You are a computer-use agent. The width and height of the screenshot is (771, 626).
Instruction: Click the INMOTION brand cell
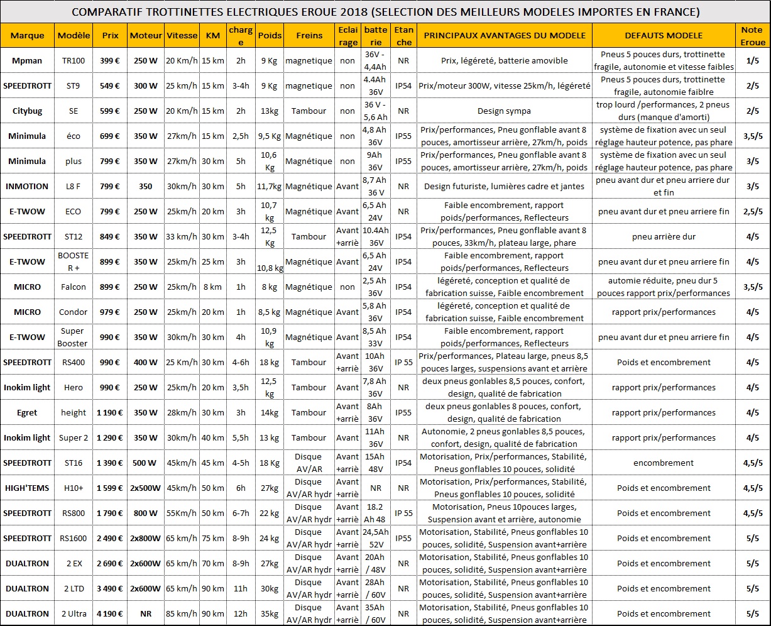click(x=28, y=186)
